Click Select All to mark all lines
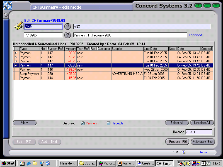 tap(177, 123)
